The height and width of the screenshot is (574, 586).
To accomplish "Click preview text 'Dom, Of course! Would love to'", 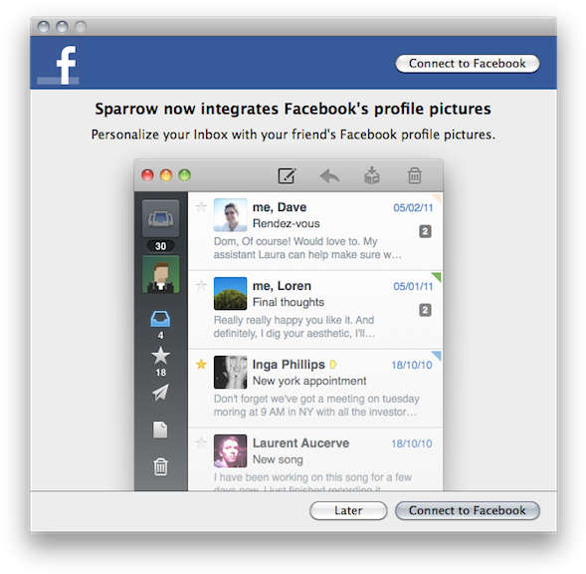I will (x=295, y=241).
